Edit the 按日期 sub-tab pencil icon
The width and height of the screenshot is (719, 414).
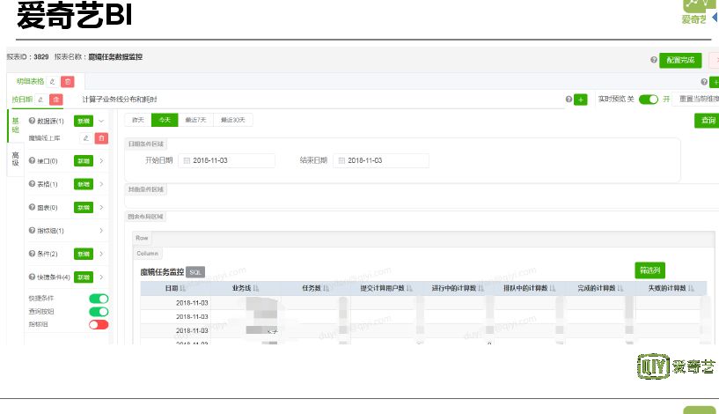pos(40,100)
